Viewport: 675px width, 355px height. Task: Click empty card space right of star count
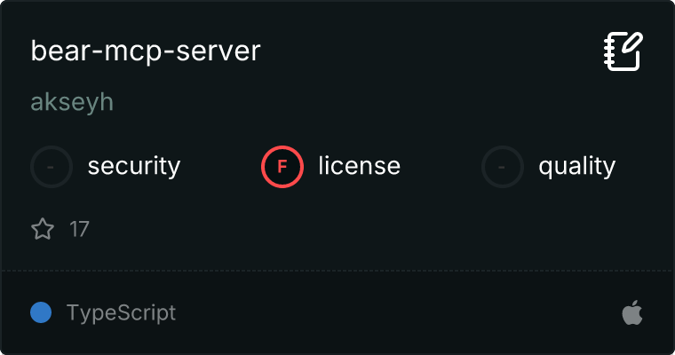coord(355,230)
